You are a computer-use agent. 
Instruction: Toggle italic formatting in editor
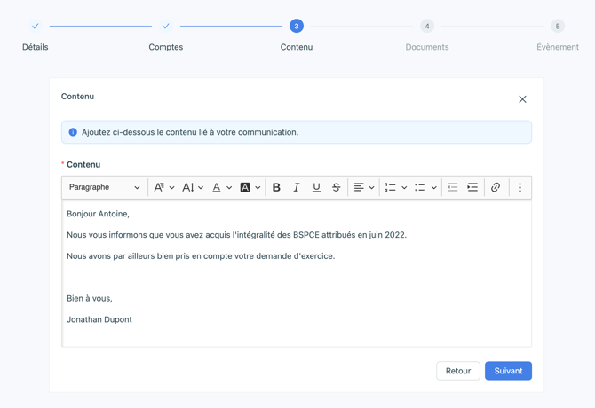click(297, 187)
